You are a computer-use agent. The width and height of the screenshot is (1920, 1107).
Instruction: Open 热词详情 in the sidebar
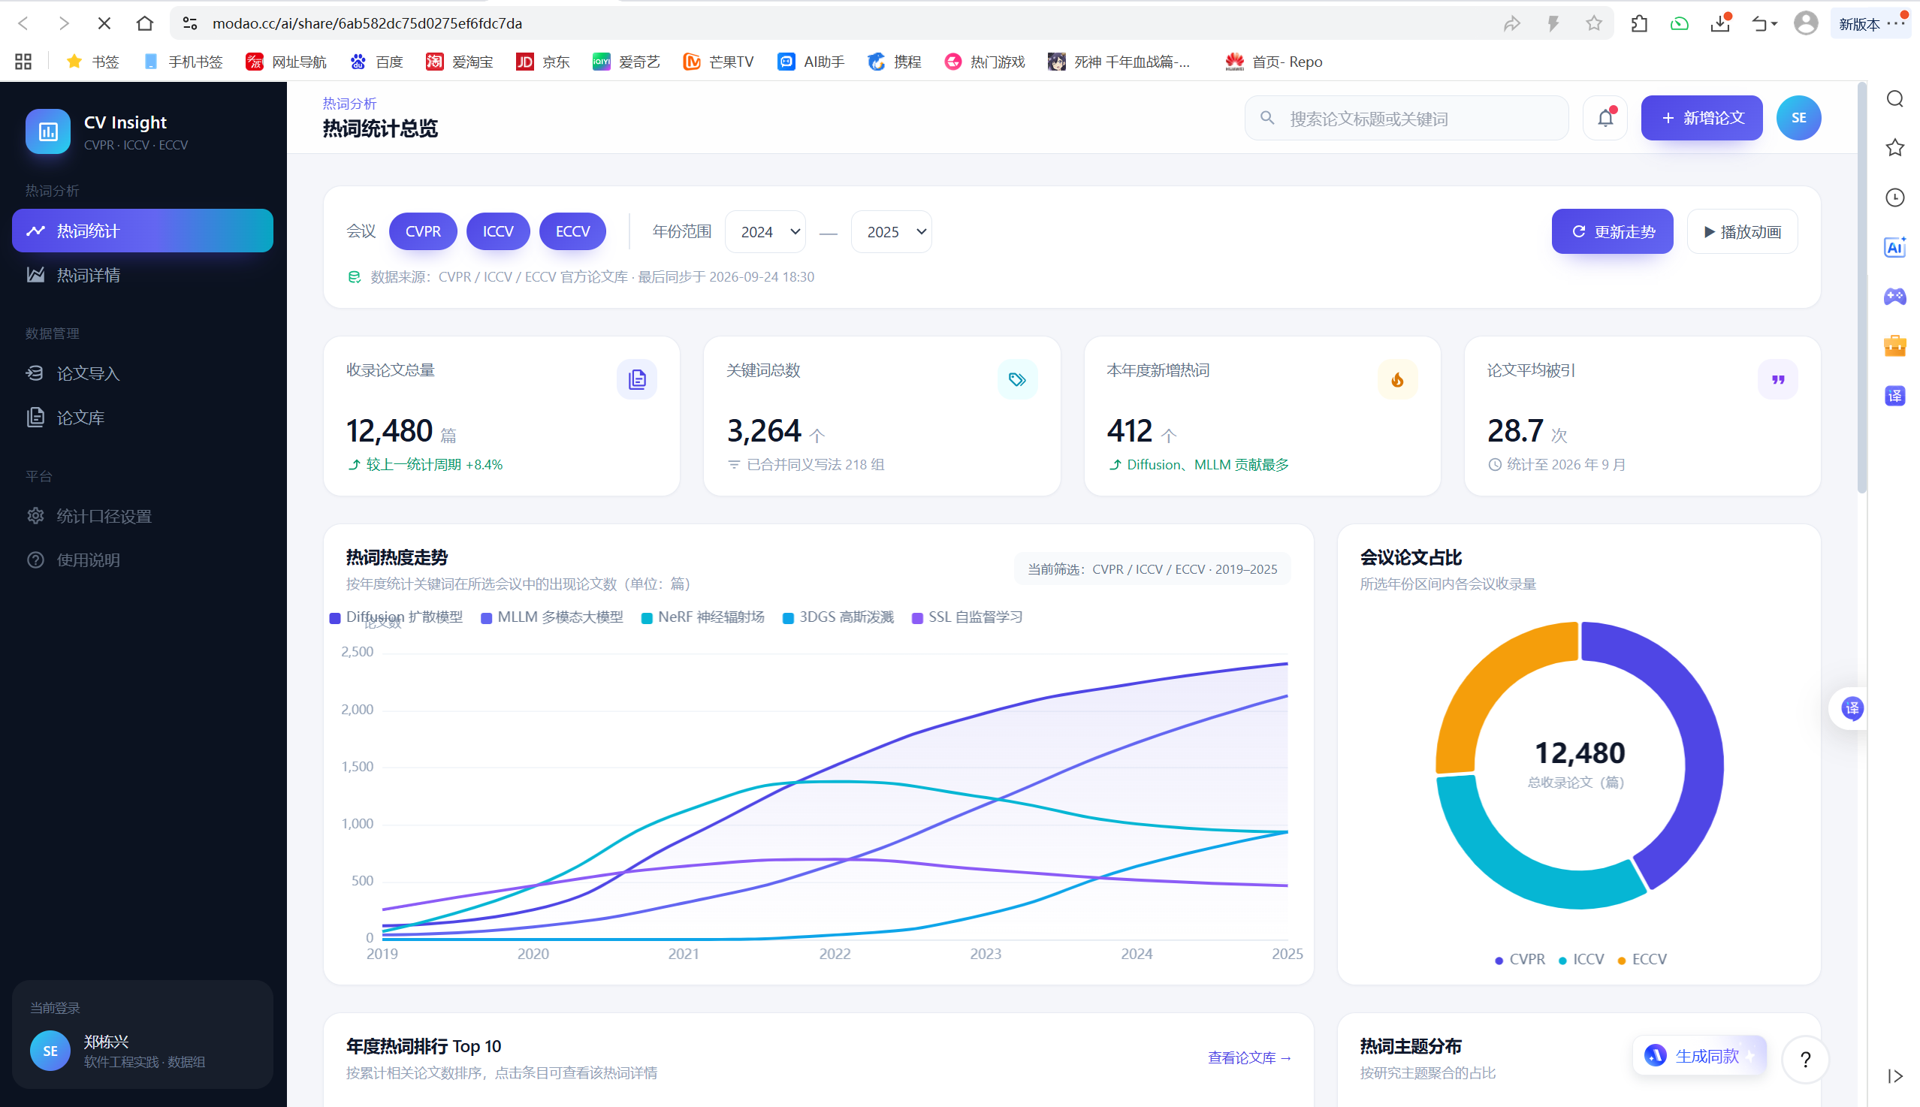coord(143,275)
